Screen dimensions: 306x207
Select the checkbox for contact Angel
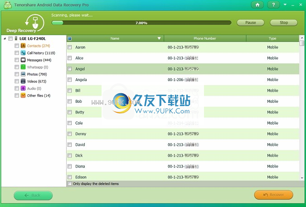pos(70,69)
